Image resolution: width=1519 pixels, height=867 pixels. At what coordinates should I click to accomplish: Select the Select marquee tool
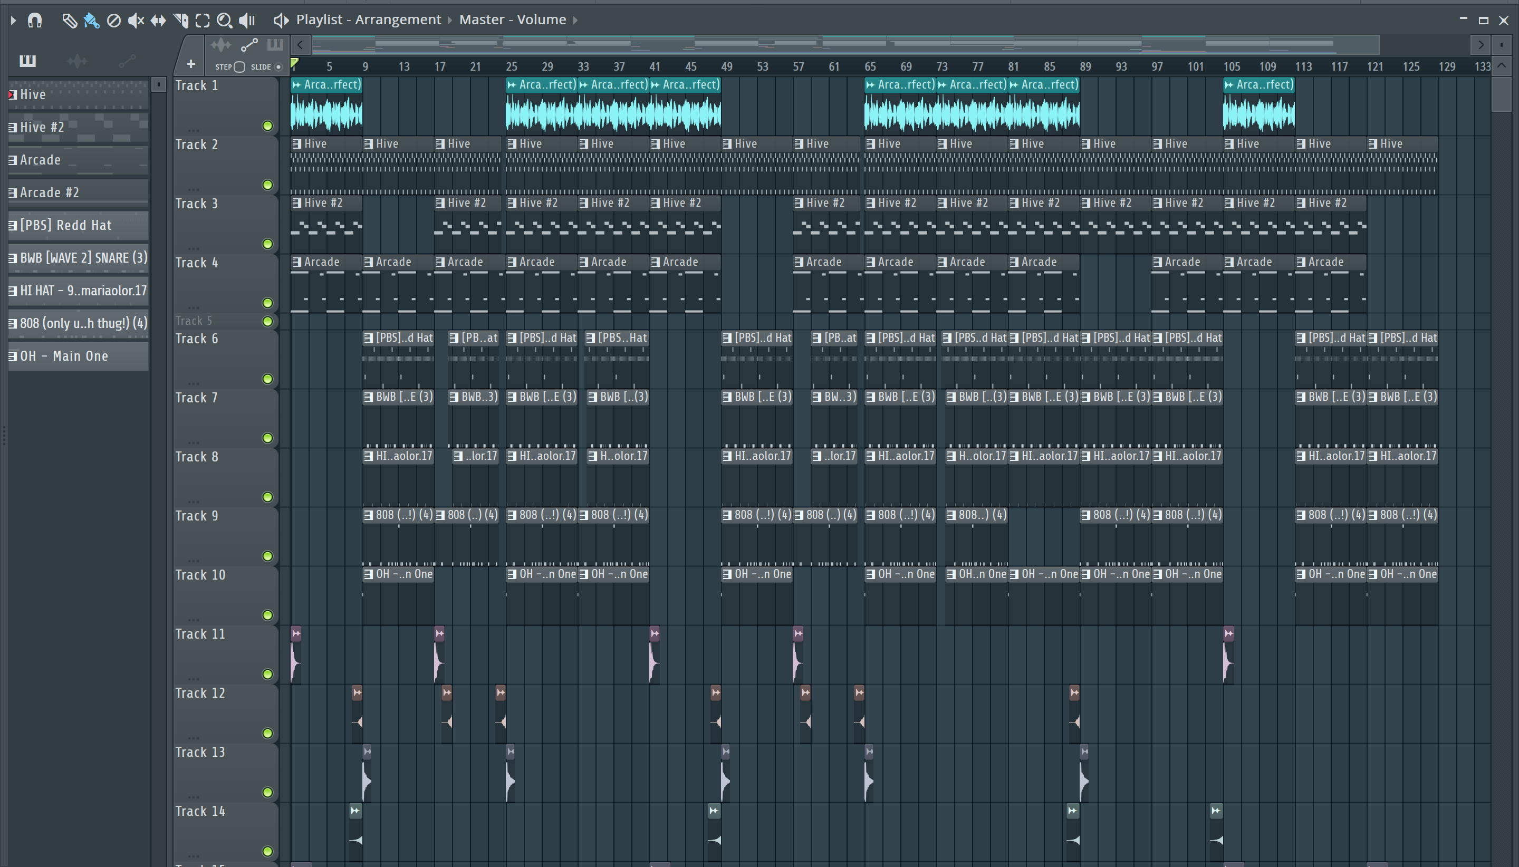point(203,21)
